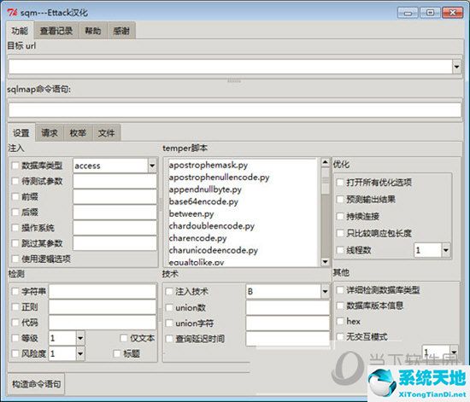Screen dimensions: 470x402
Task: Click the tamper list scrollbar thumb
Action: (326, 181)
